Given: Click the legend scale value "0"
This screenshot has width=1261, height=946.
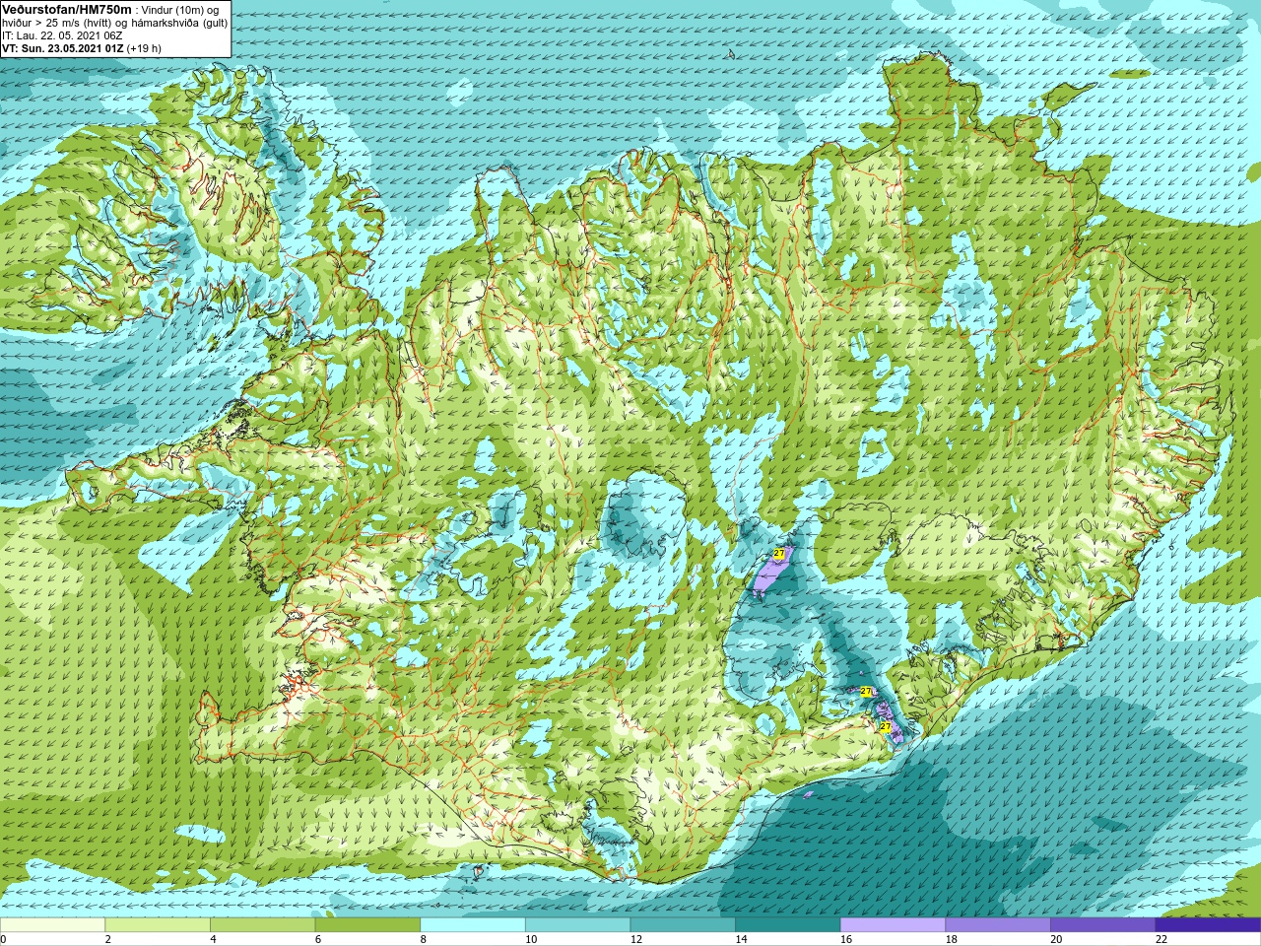Looking at the screenshot, I should coord(4,939).
